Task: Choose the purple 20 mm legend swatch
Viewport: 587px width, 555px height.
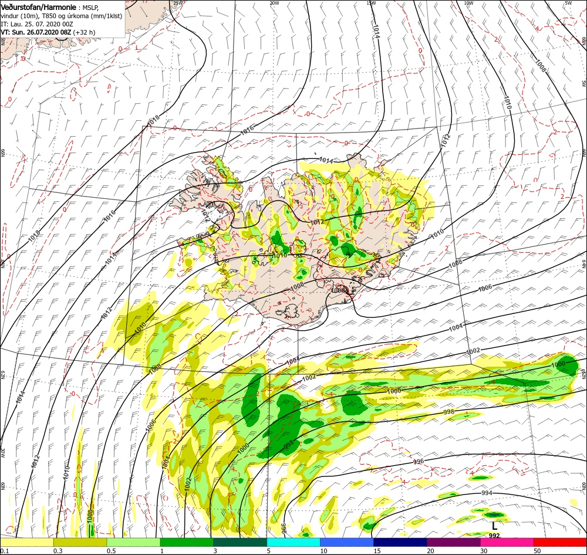Action: click(453, 542)
